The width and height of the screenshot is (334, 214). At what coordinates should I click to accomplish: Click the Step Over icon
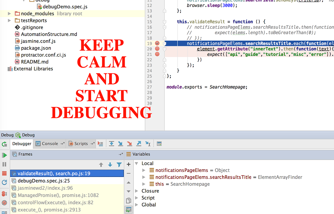(x=112, y=144)
